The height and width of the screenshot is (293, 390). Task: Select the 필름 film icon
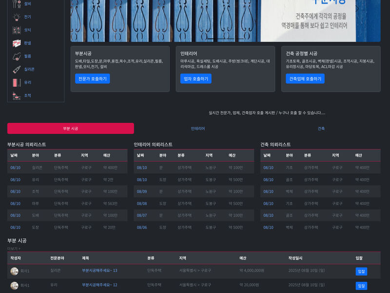point(17,56)
